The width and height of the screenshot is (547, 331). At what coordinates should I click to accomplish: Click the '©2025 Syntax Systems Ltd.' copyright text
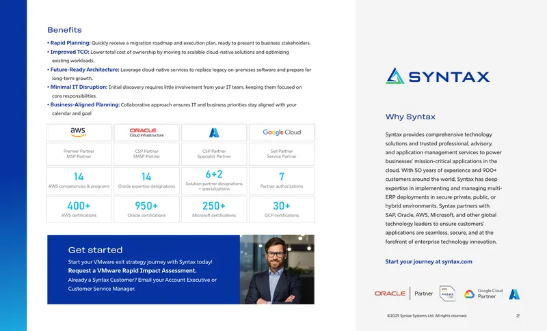(x=427, y=316)
